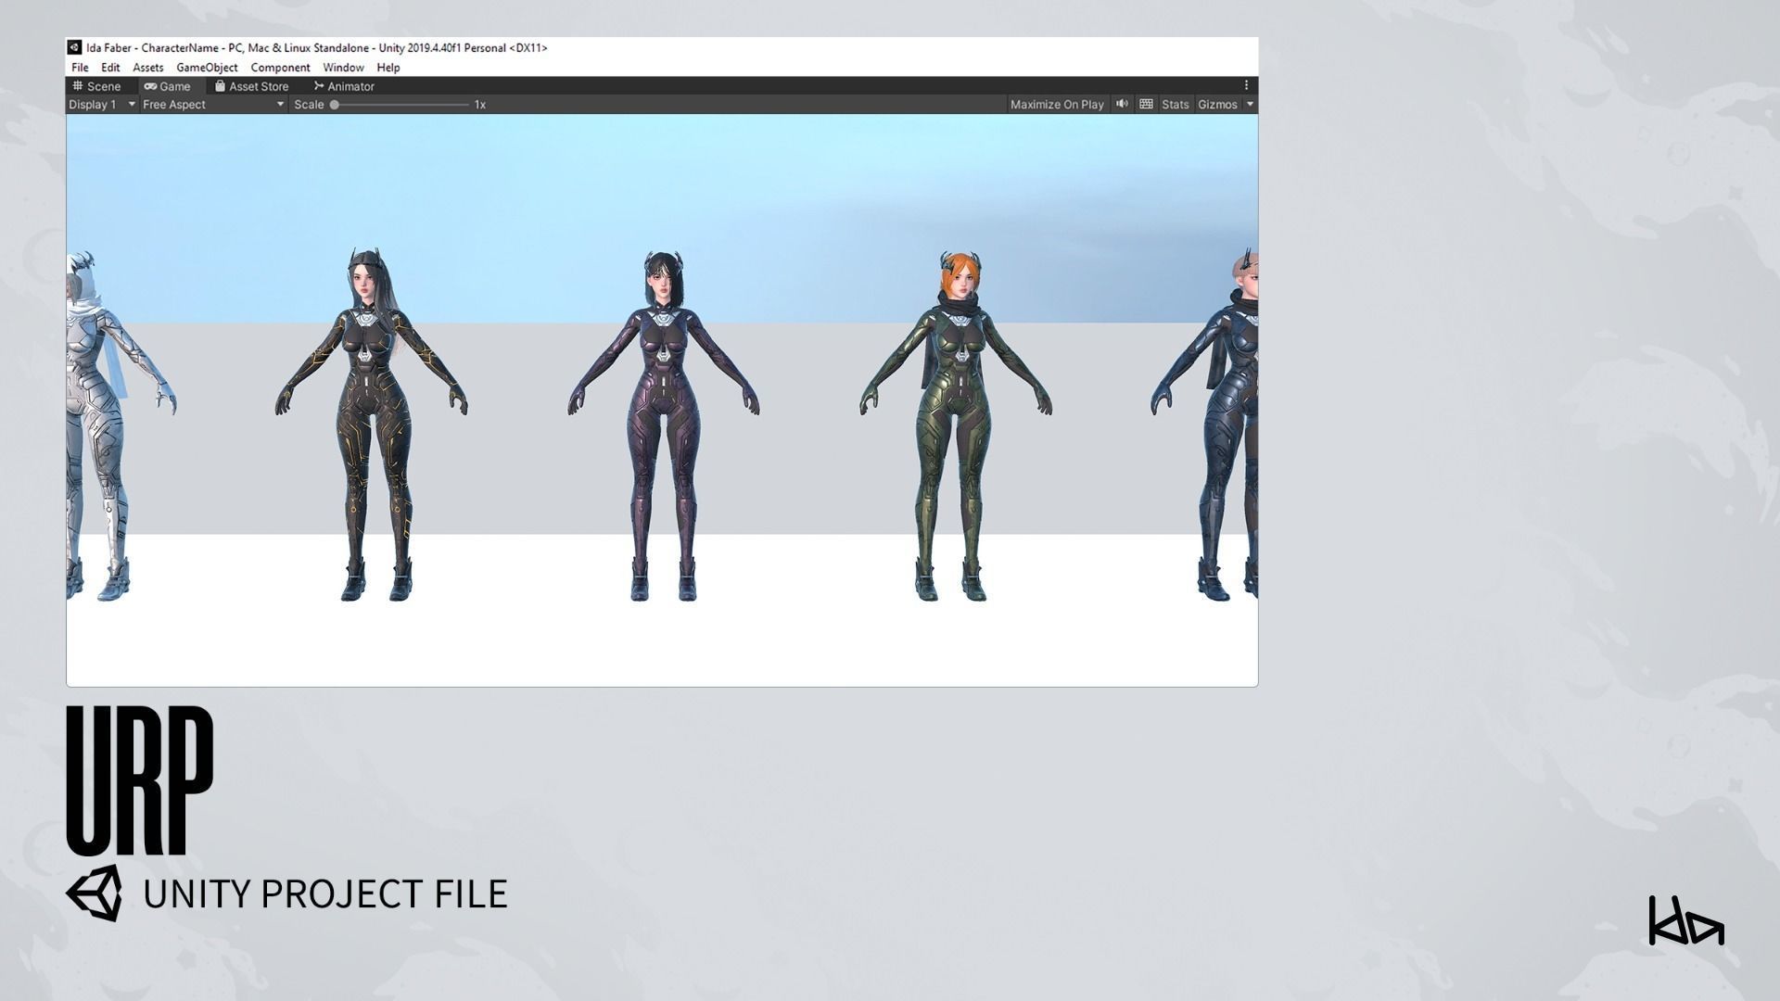Toggle Maximize On Play

coord(1056,105)
